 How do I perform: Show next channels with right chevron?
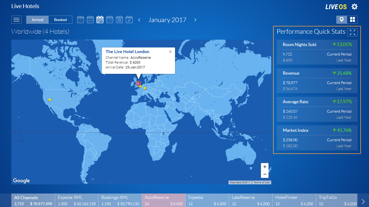(x=363, y=201)
